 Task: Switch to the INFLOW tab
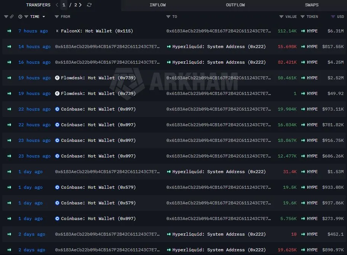pos(158,5)
